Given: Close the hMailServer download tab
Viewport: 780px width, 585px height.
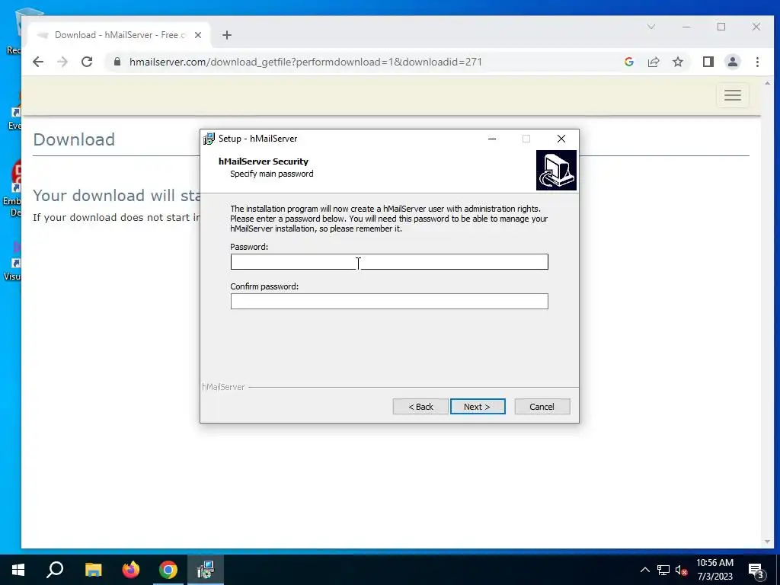Looking at the screenshot, I should (198, 35).
